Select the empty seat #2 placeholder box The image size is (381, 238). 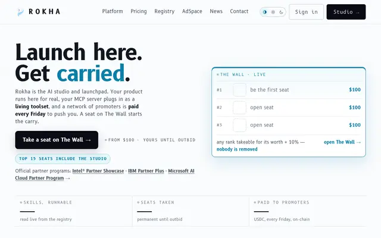tap(239, 108)
